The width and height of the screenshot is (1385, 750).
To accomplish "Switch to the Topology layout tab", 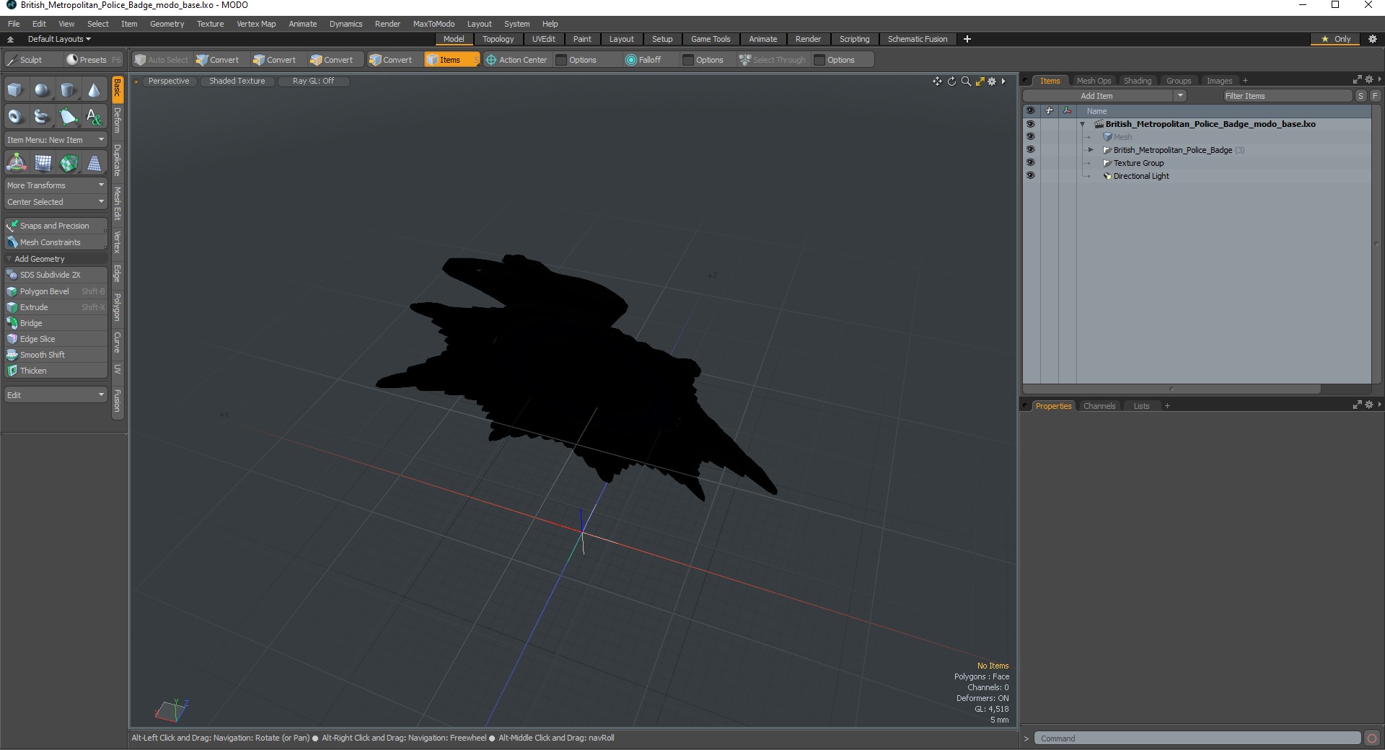I will tap(498, 39).
